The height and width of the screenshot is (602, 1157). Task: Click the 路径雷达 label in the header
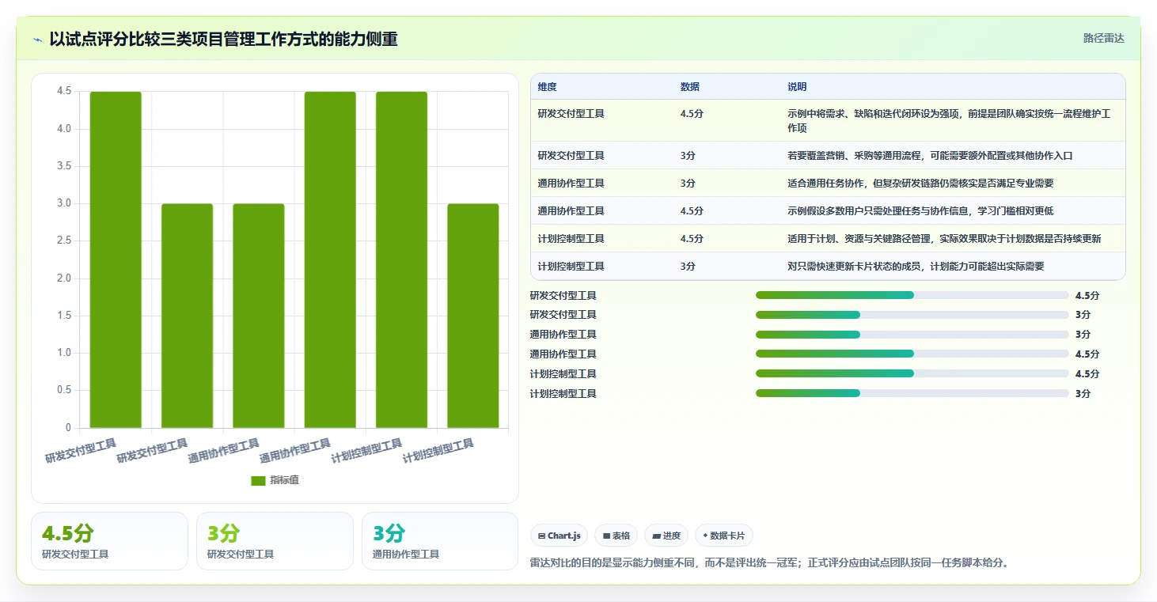1103,38
